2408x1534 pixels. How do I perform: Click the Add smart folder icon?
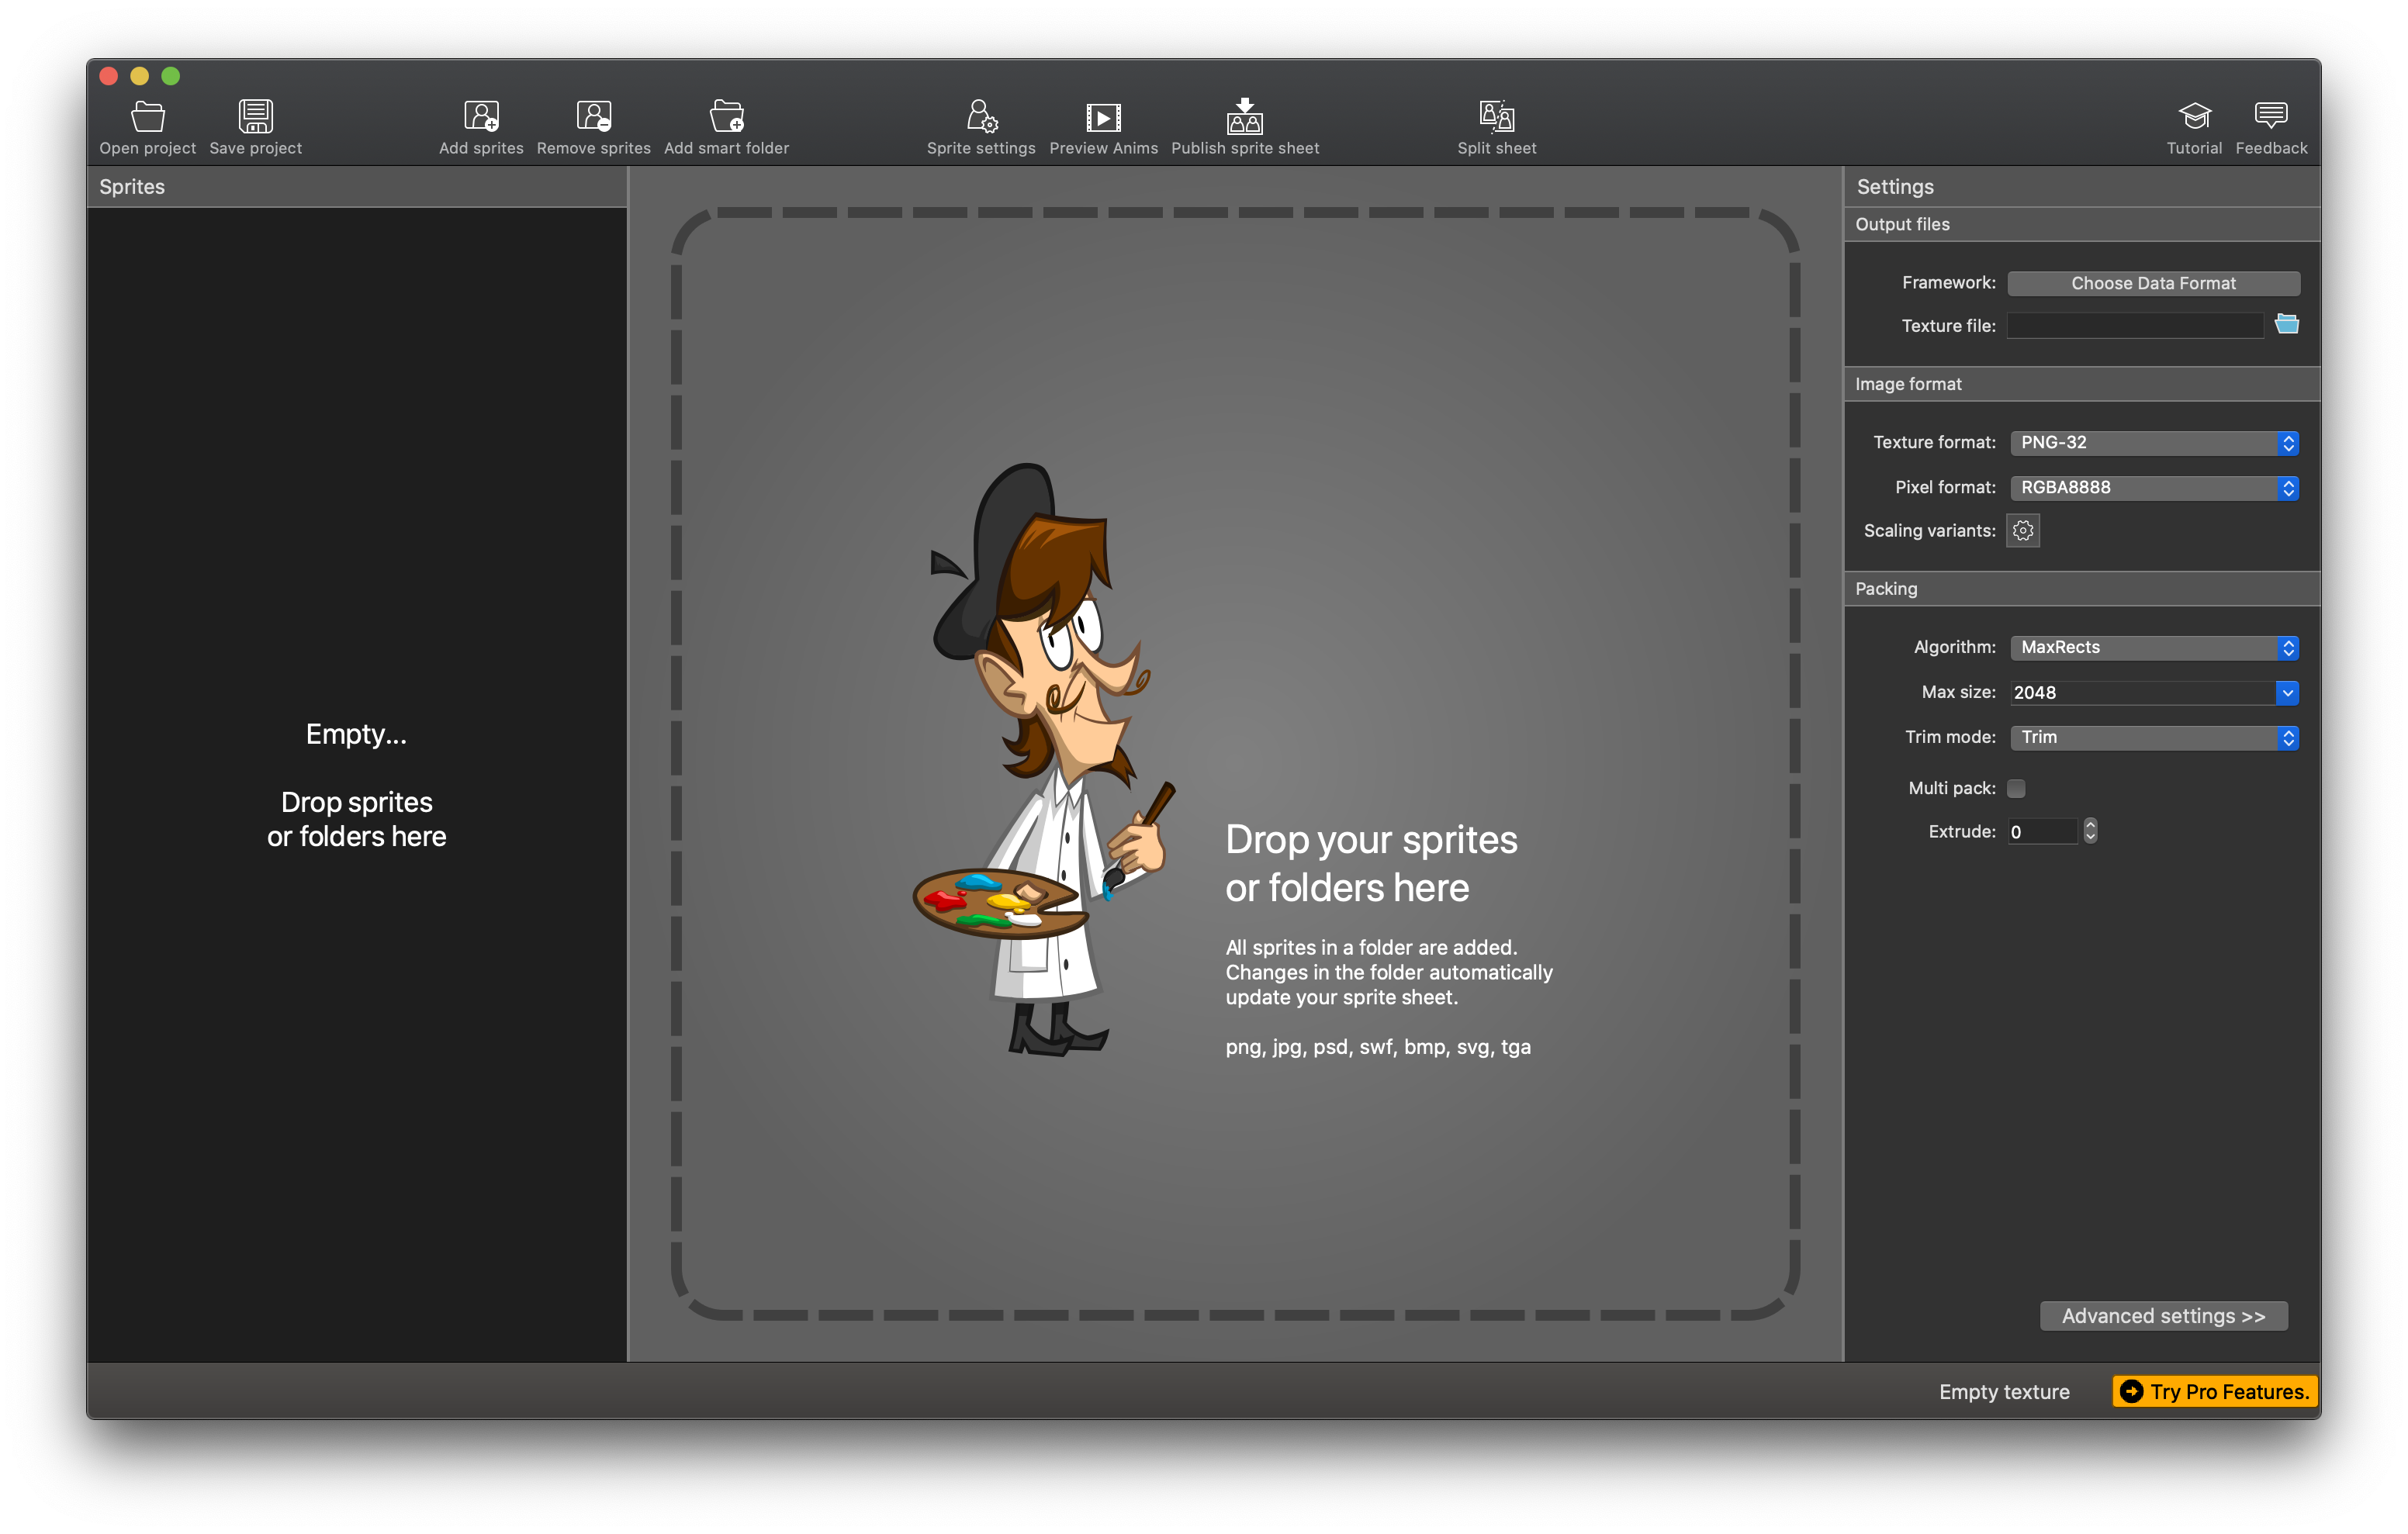pyautogui.click(x=726, y=117)
